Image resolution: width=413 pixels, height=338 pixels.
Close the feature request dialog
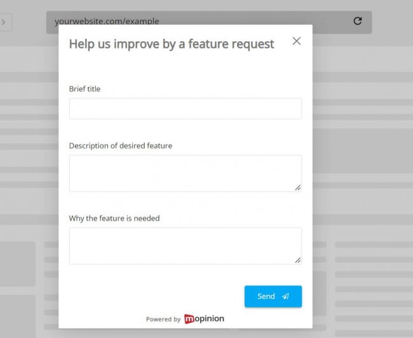(297, 41)
